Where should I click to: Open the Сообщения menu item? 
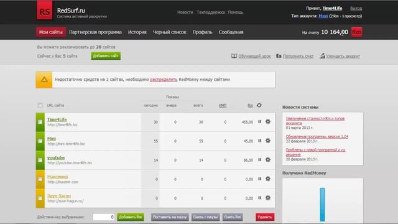coord(231,32)
